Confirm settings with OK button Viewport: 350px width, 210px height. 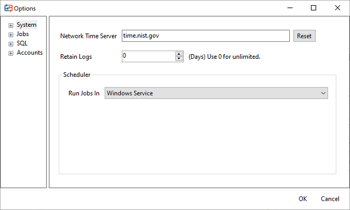303,198
